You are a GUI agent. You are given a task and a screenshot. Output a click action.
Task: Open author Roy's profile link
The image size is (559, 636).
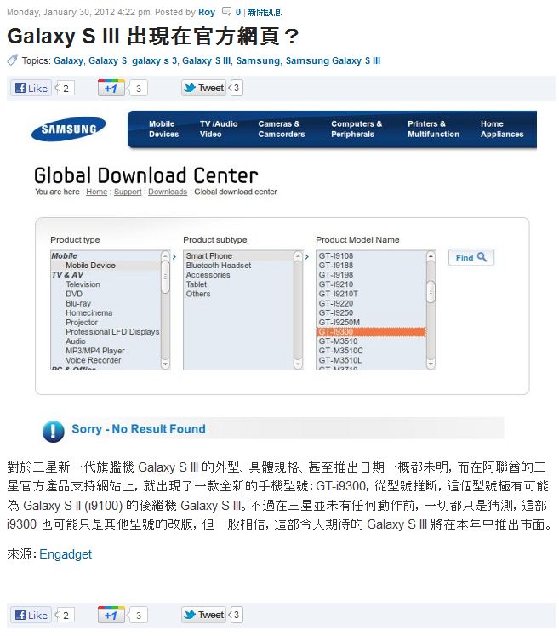pyautogui.click(x=207, y=12)
